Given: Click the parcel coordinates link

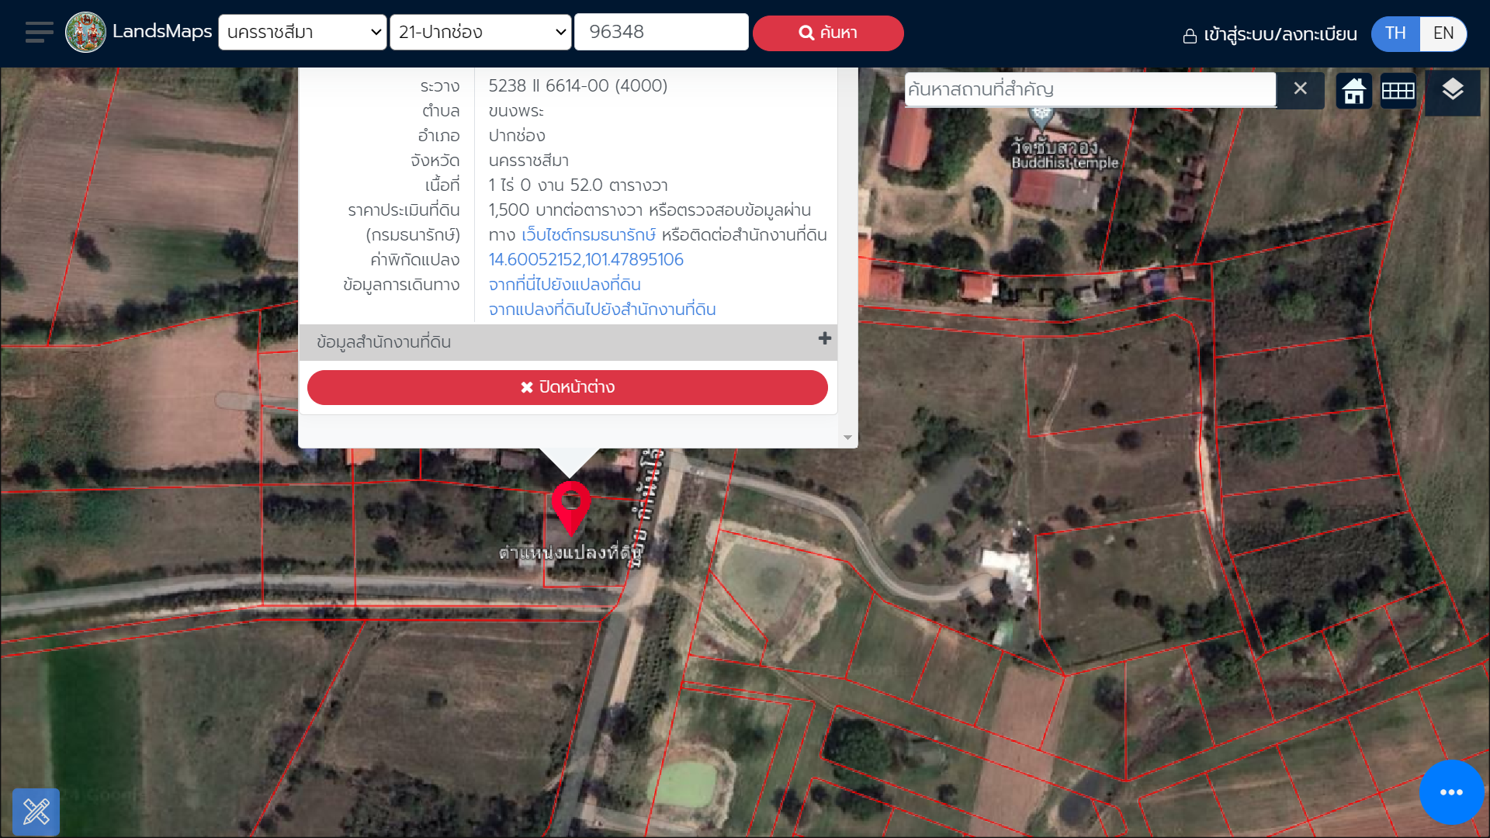Looking at the screenshot, I should (x=586, y=260).
